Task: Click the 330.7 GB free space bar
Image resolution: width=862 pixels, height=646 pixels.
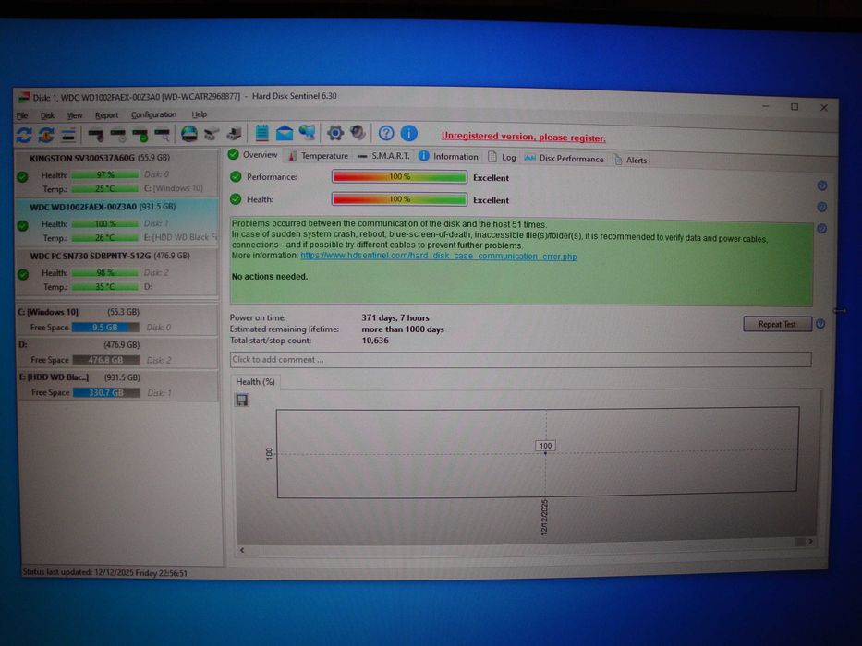Action: 106,393
